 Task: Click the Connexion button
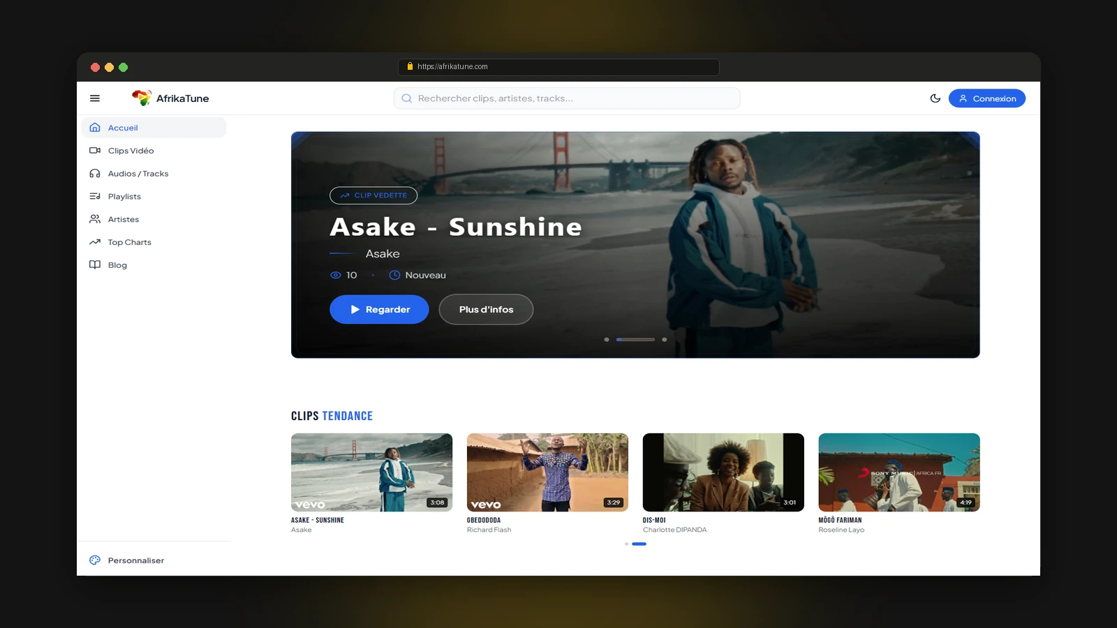(x=986, y=98)
